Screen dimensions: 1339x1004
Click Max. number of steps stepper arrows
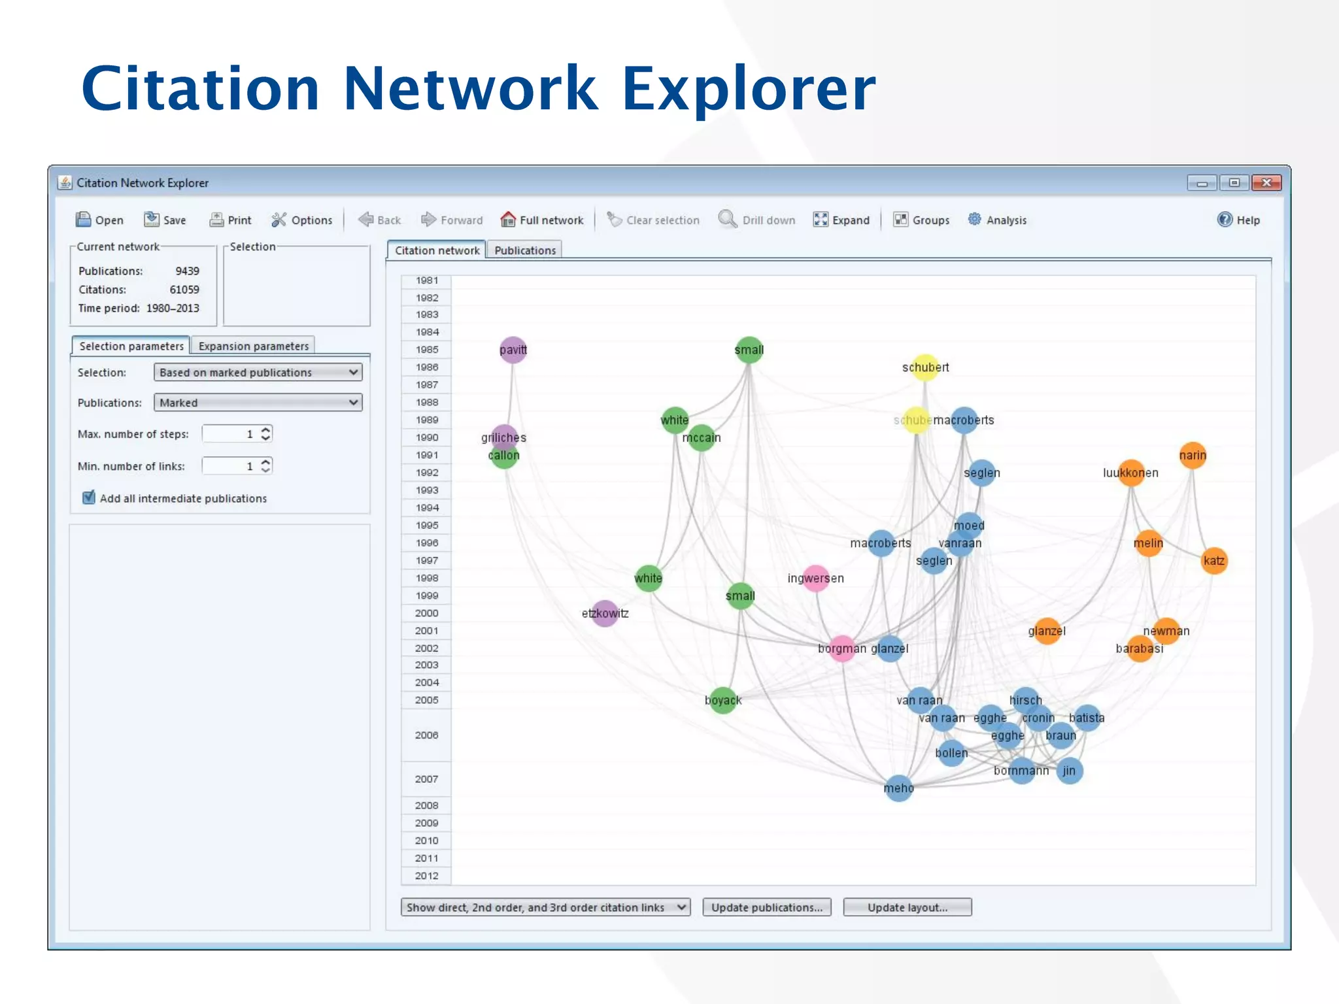pyautogui.click(x=265, y=433)
